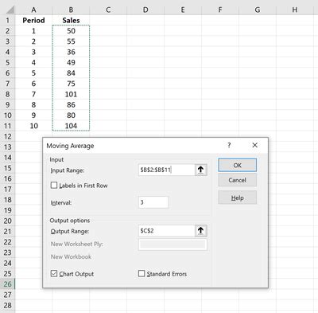Select column C header

click(108, 10)
